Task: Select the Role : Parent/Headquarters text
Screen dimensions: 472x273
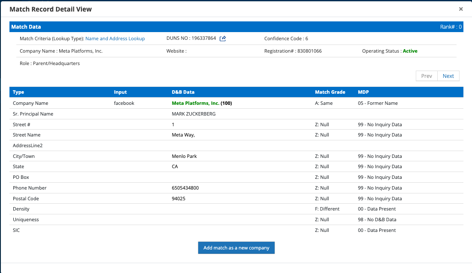Action: coord(50,63)
